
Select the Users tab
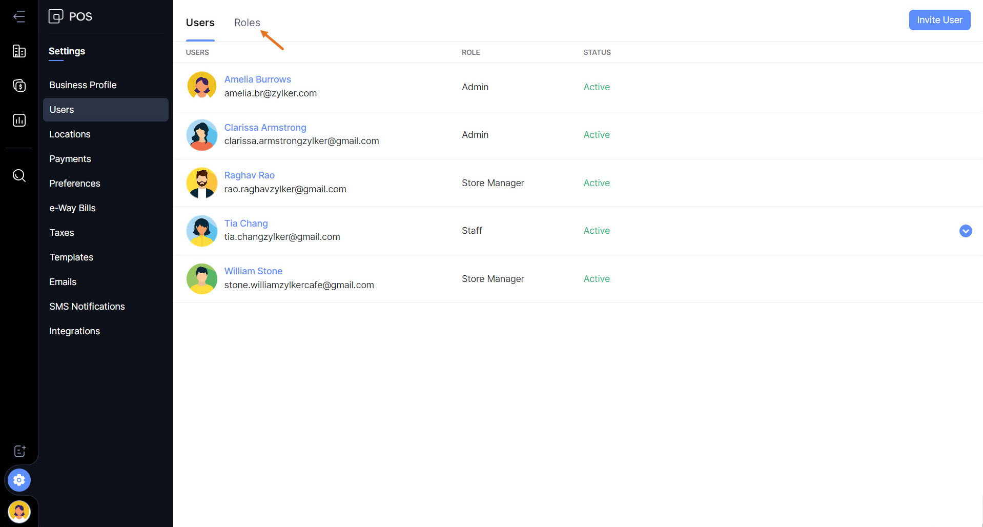click(200, 23)
